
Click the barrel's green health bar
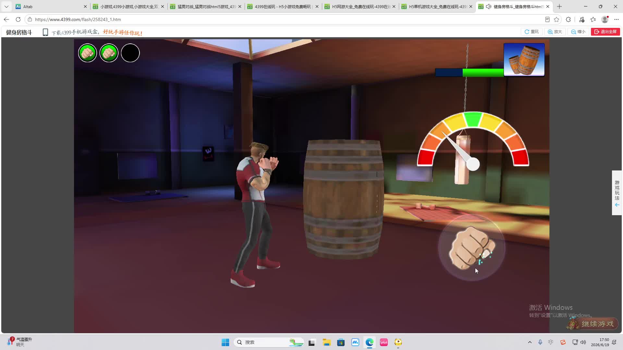(x=483, y=73)
